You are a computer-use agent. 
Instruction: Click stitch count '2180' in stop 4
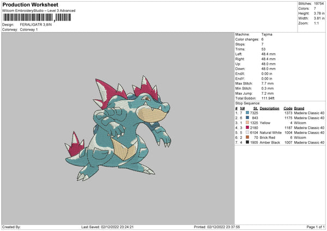click(254, 127)
